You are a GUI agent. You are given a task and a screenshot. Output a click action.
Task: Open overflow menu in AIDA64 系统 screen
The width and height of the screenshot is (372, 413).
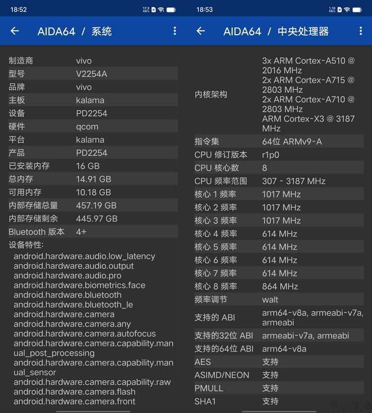175,31
